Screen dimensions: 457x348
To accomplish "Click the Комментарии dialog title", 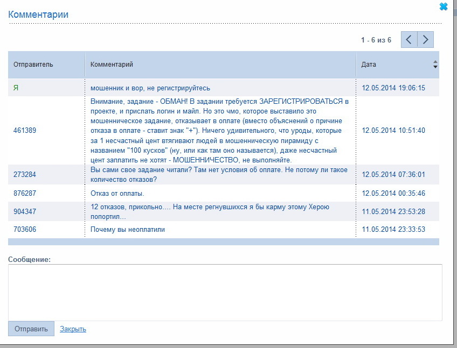I will coord(38,15).
